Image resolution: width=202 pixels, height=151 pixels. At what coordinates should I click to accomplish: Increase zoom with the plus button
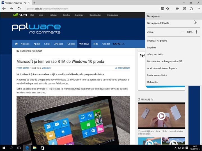coord(196,32)
